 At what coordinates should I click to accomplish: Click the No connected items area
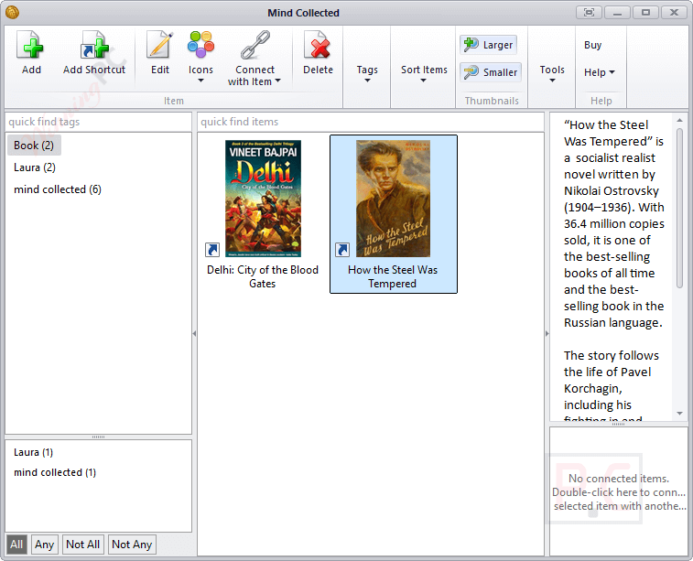pyautogui.click(x=619, y=491)
